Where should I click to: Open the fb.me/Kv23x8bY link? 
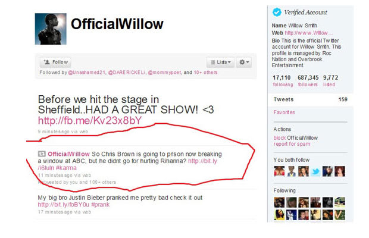click(x=90, y=121)
